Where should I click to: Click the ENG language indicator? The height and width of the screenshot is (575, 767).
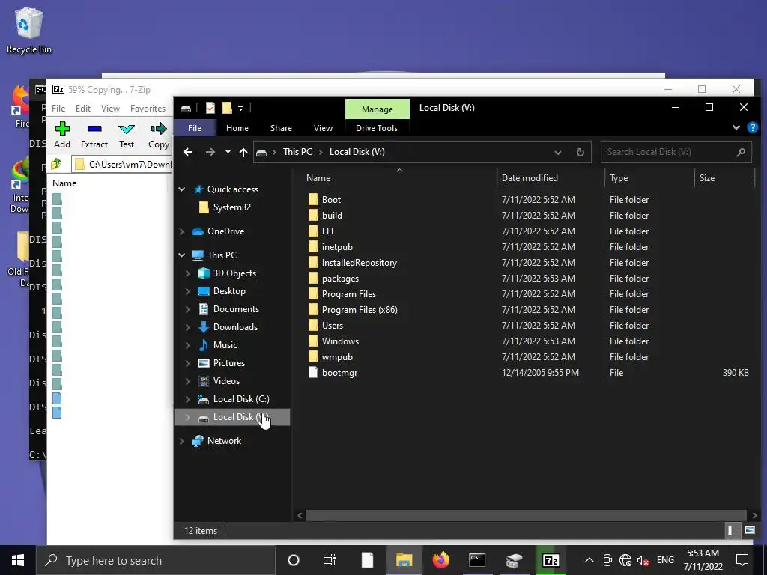click(665, 560)
